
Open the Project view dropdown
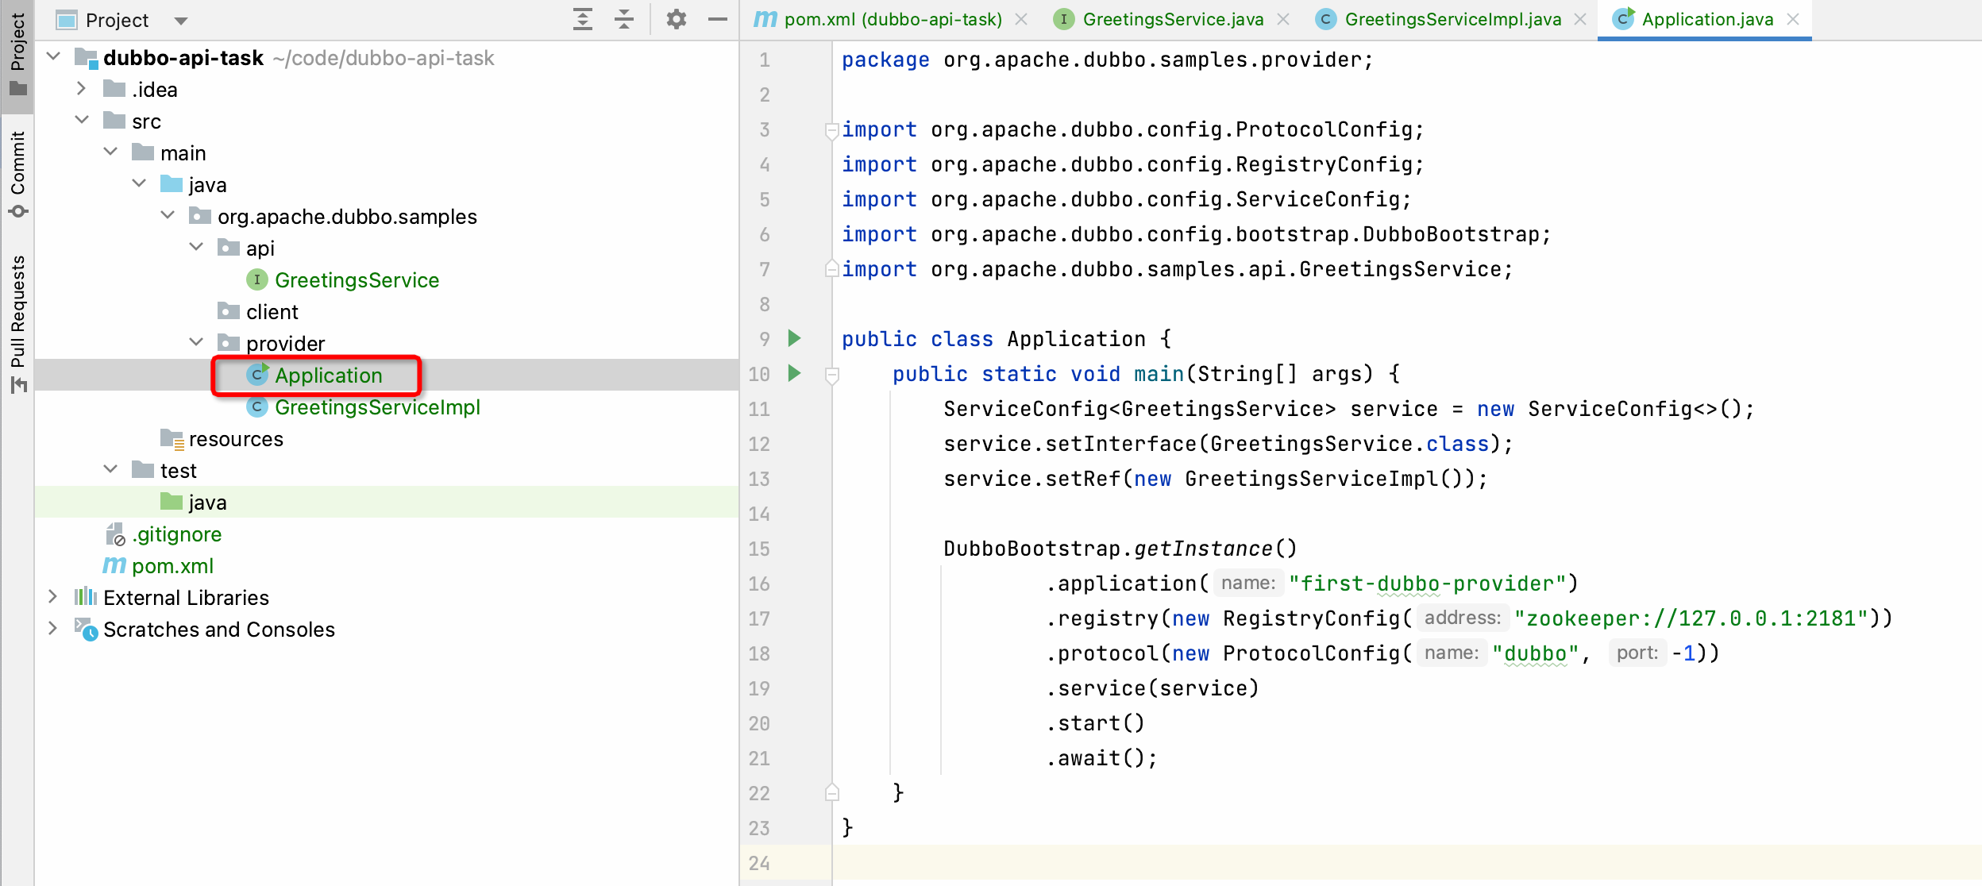point(181,21)
